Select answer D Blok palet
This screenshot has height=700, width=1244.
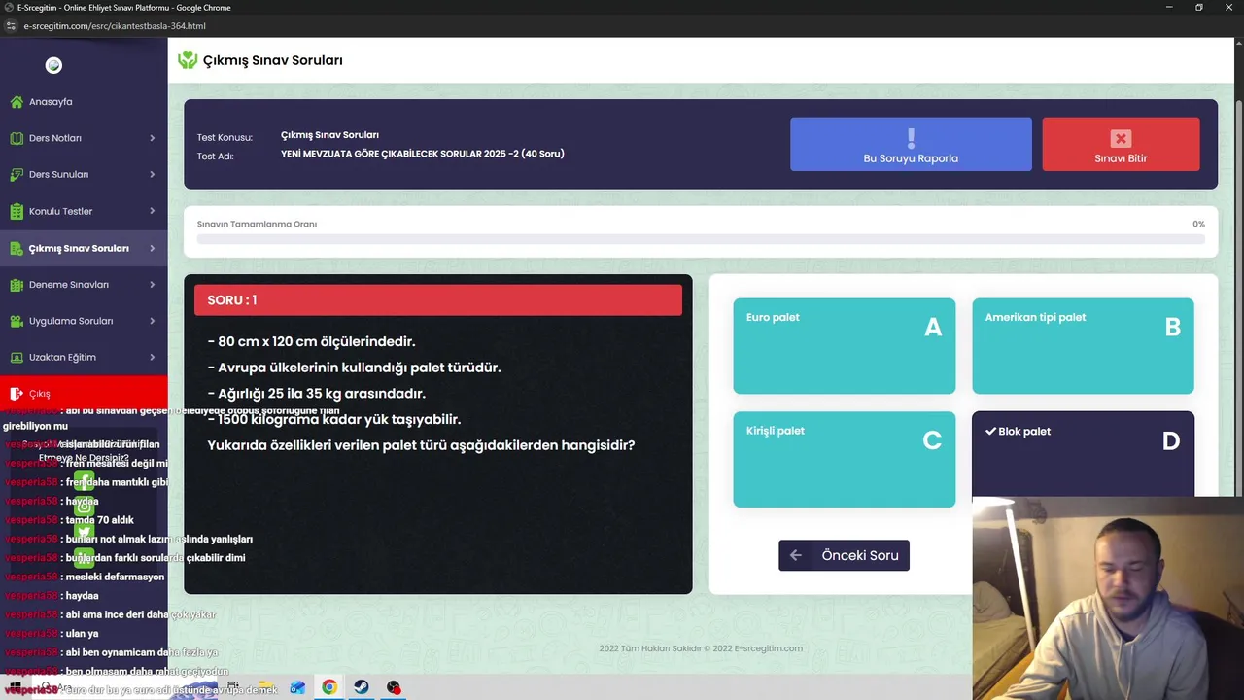click(1083, 455)
